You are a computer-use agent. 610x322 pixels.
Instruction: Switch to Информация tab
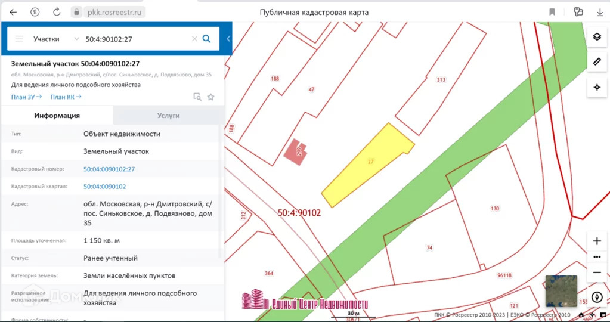pyautogui.click(x=57, y=116)
